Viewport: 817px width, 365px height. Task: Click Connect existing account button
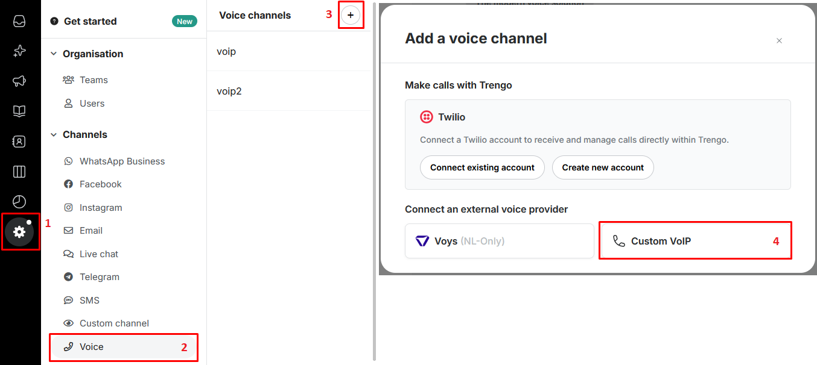pos(482,167)
